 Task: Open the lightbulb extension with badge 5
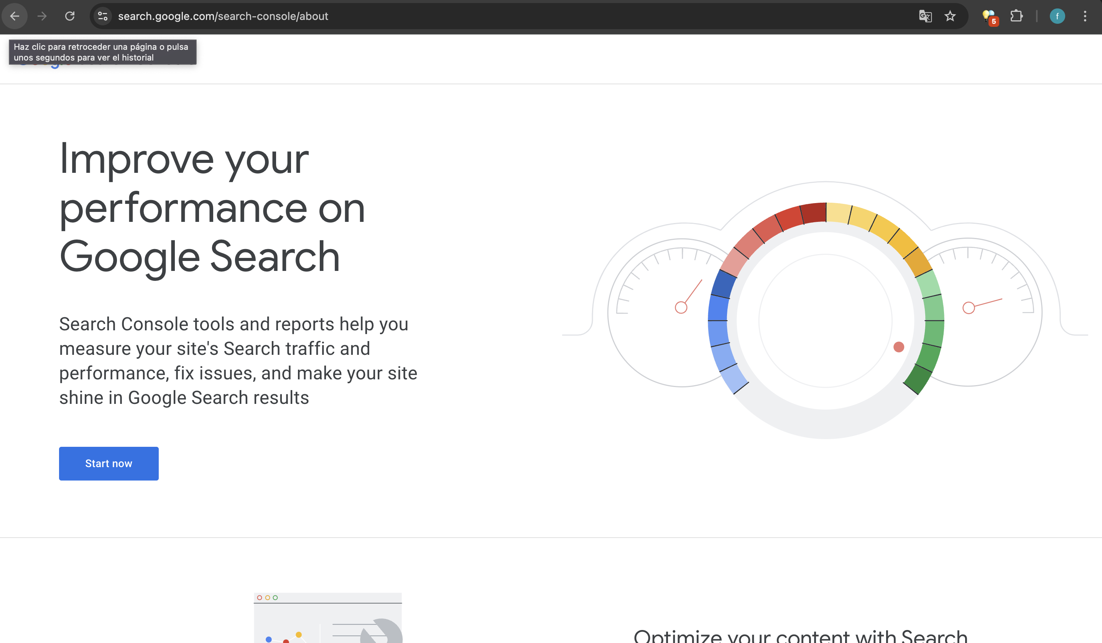coord(990,17)
